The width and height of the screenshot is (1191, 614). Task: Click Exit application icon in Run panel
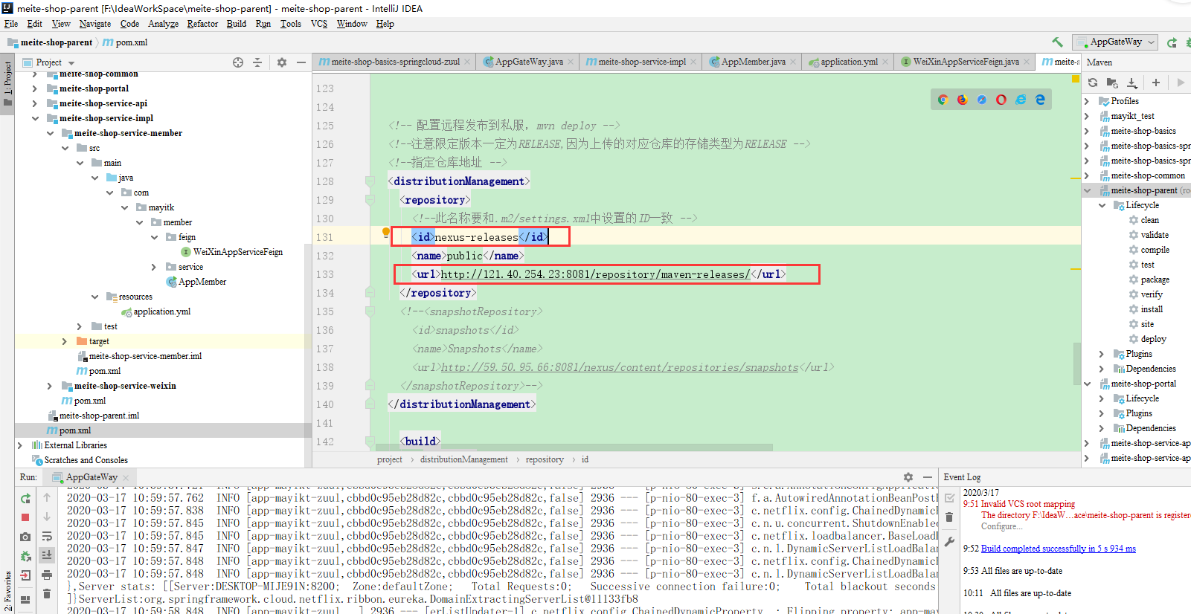point(25,575)
